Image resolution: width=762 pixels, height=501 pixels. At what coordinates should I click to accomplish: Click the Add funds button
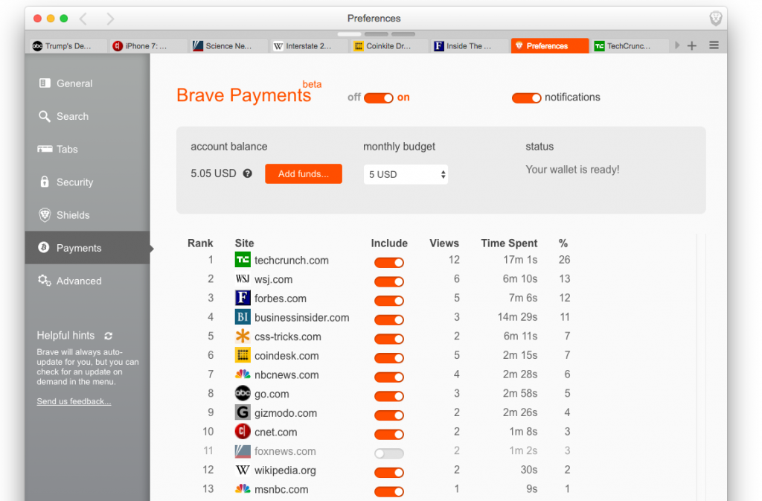pyautogui.click(x=303, y=173)
